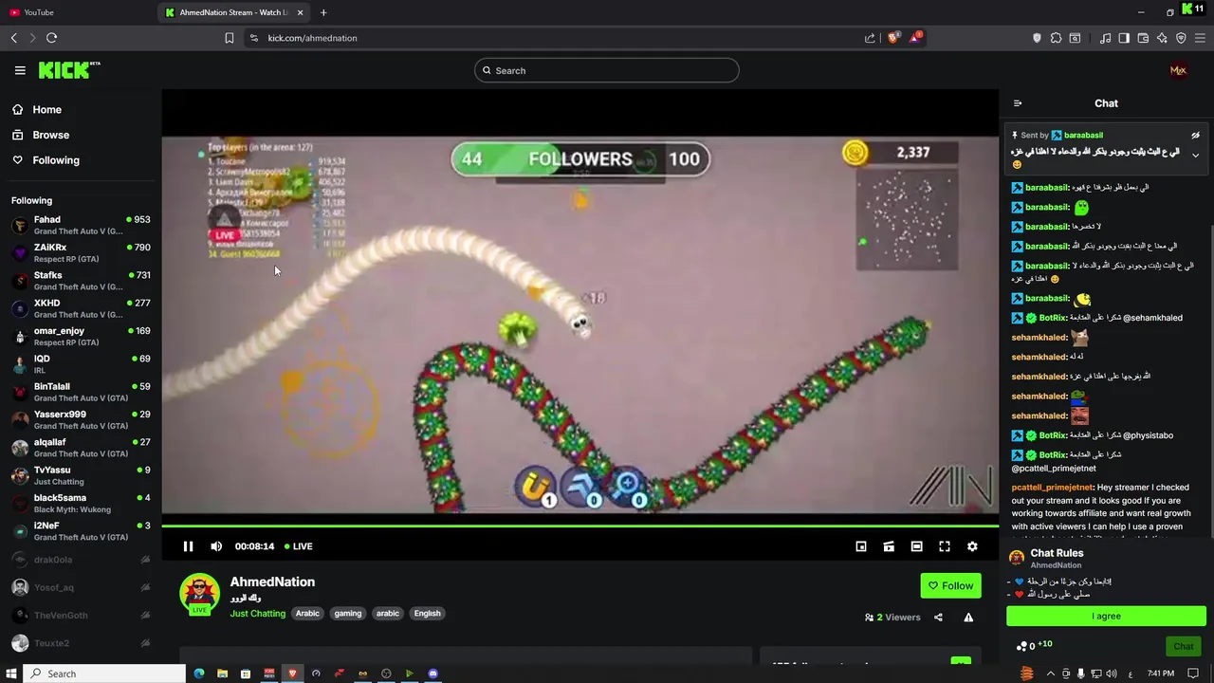
Task: Click the Kick logo
Action: click(68, 70)
